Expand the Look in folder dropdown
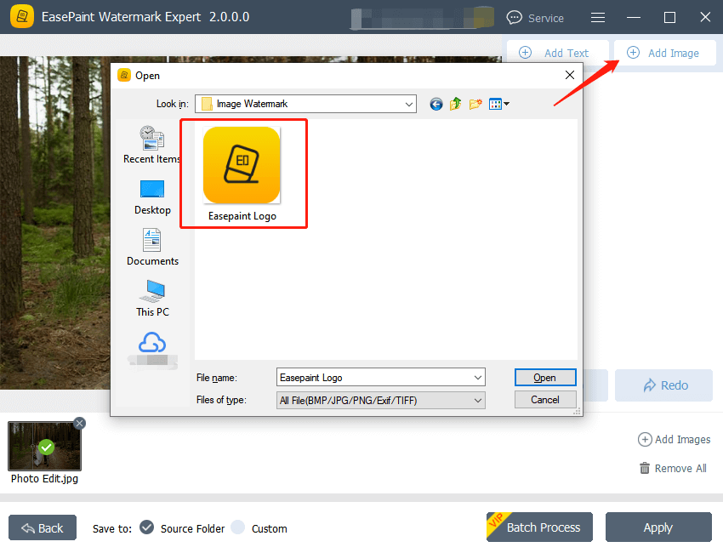This screenshot has height=553, width=723. pyautogui.click(x=408, y=105)
